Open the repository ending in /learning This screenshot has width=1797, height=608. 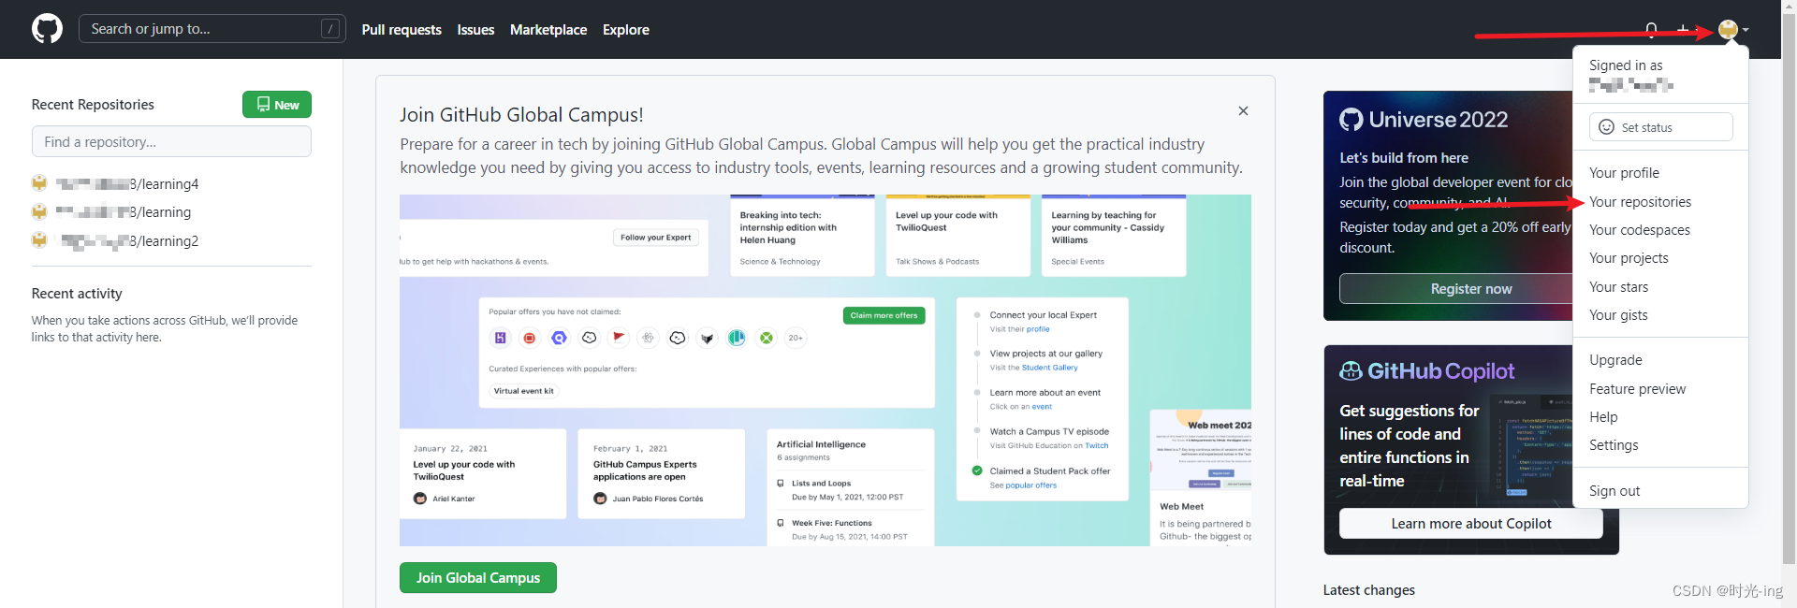[x=124, y=212]
